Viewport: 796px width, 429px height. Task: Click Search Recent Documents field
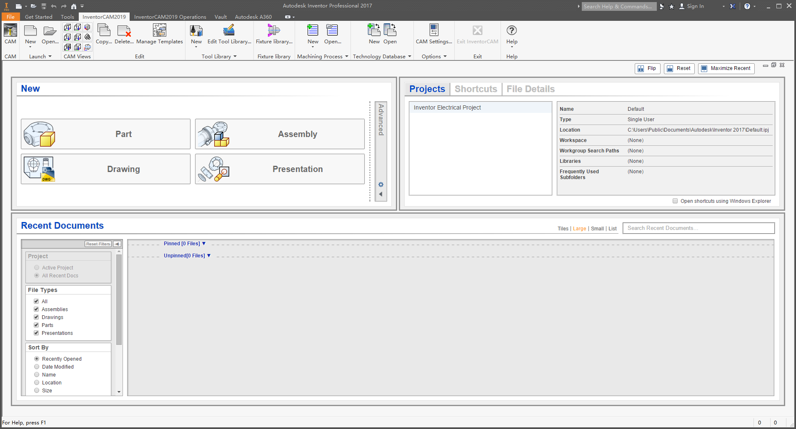[x=698, y=228]
